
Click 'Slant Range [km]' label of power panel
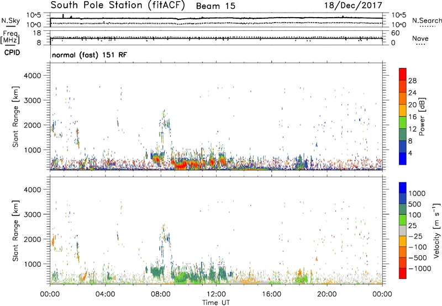[15, 117]
